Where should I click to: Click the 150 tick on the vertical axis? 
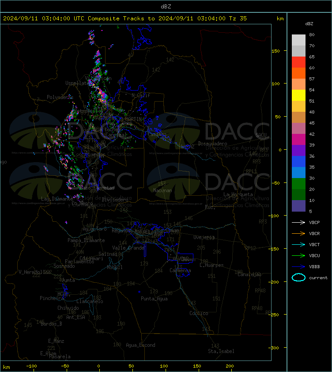(x=275, y=51)
